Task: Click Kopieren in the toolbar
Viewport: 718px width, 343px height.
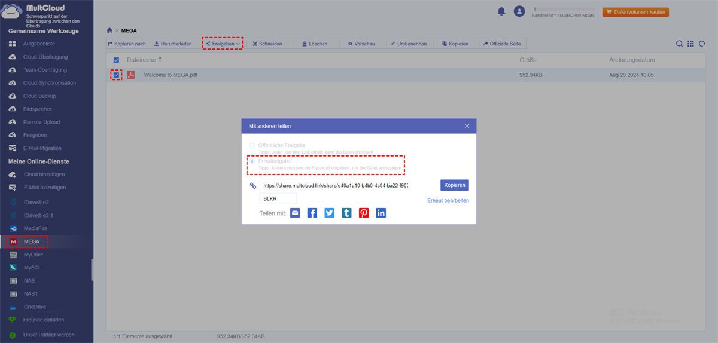Action: pyautogui.click(x=455, y=44)
